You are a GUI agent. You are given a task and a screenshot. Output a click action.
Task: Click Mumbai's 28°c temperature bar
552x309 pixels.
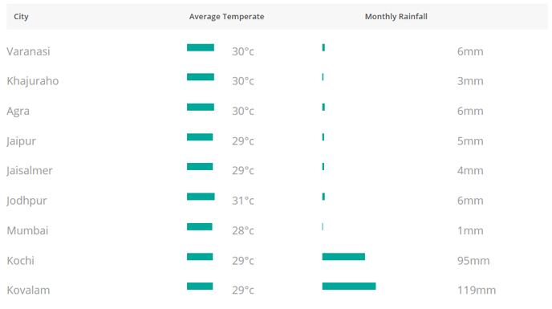tap(200, 226)
